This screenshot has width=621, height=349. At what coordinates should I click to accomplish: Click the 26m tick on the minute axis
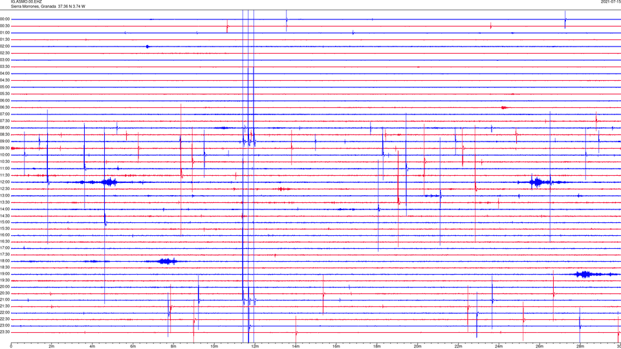tap(539, 346)
